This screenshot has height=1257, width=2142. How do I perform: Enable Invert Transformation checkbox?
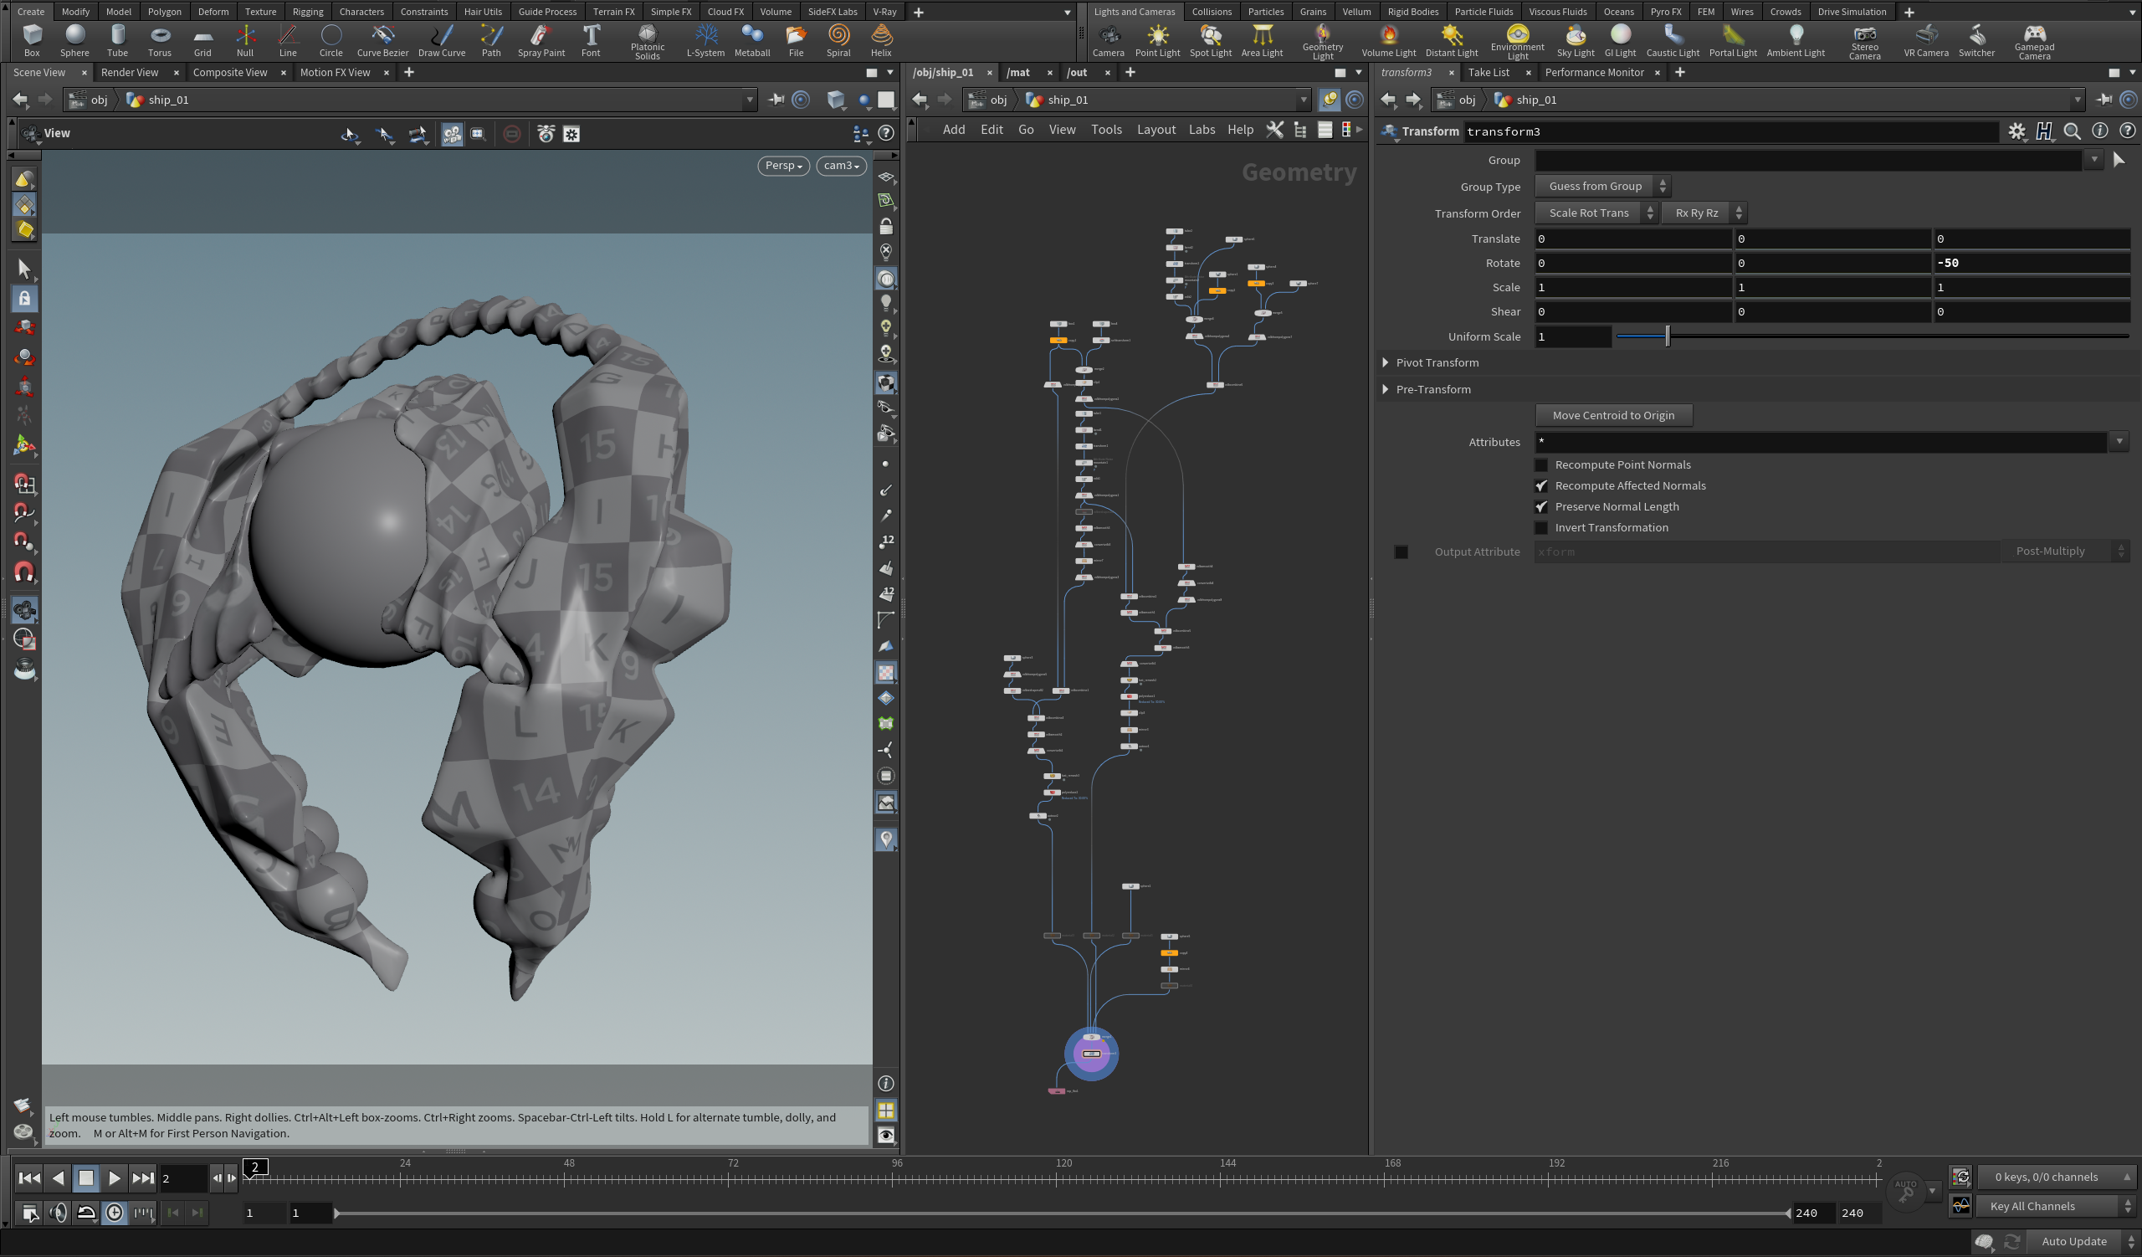point(1540,528)
